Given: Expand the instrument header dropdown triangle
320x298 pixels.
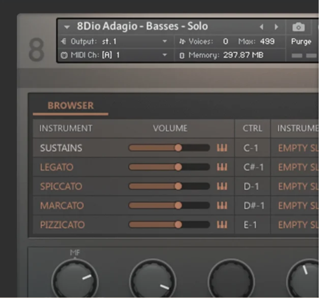Looking at the screenshot, I should [67, 27].
